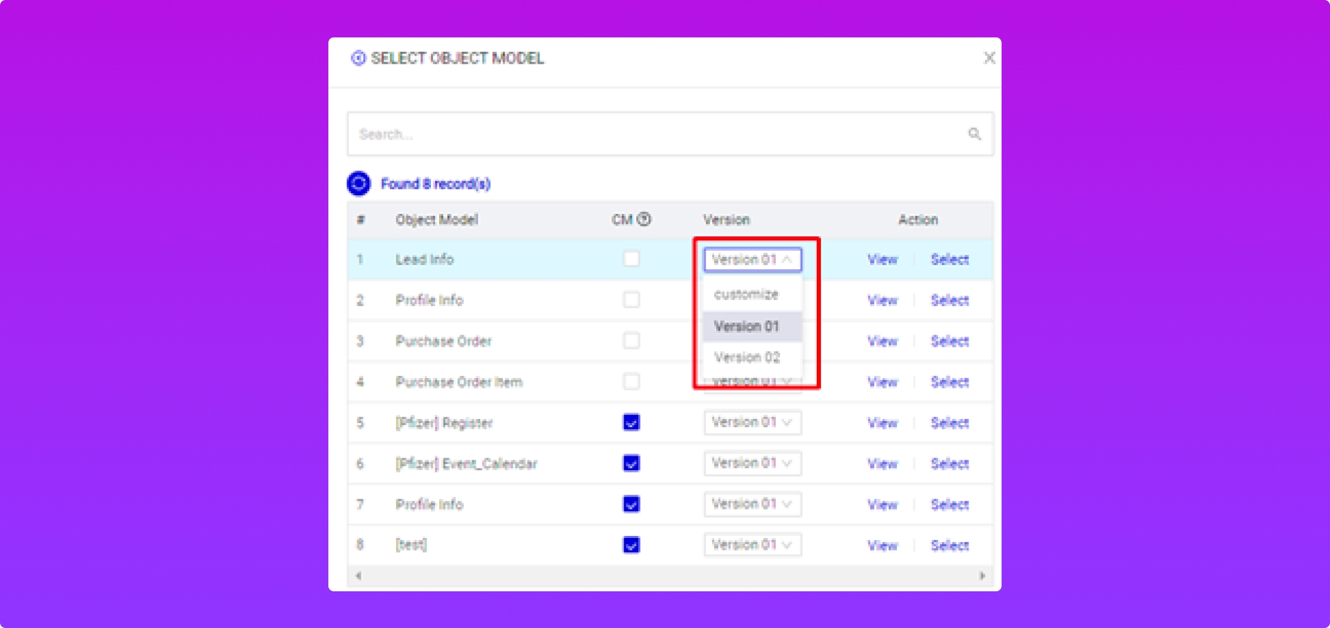Click the horizontal scrollbar track under the table

coord(669,575)
